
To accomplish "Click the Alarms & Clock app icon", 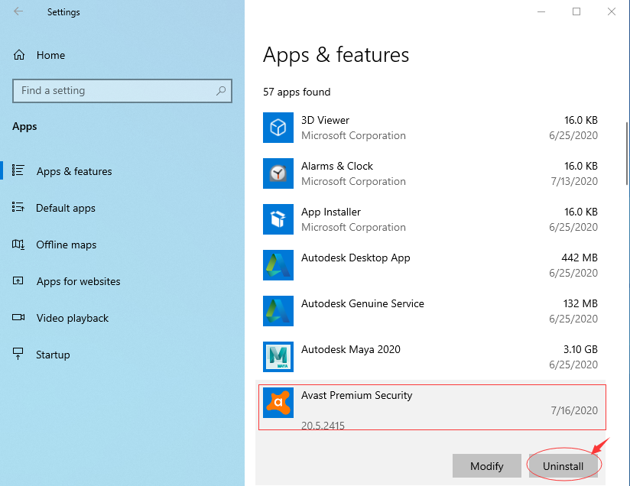I will point(278,173).
